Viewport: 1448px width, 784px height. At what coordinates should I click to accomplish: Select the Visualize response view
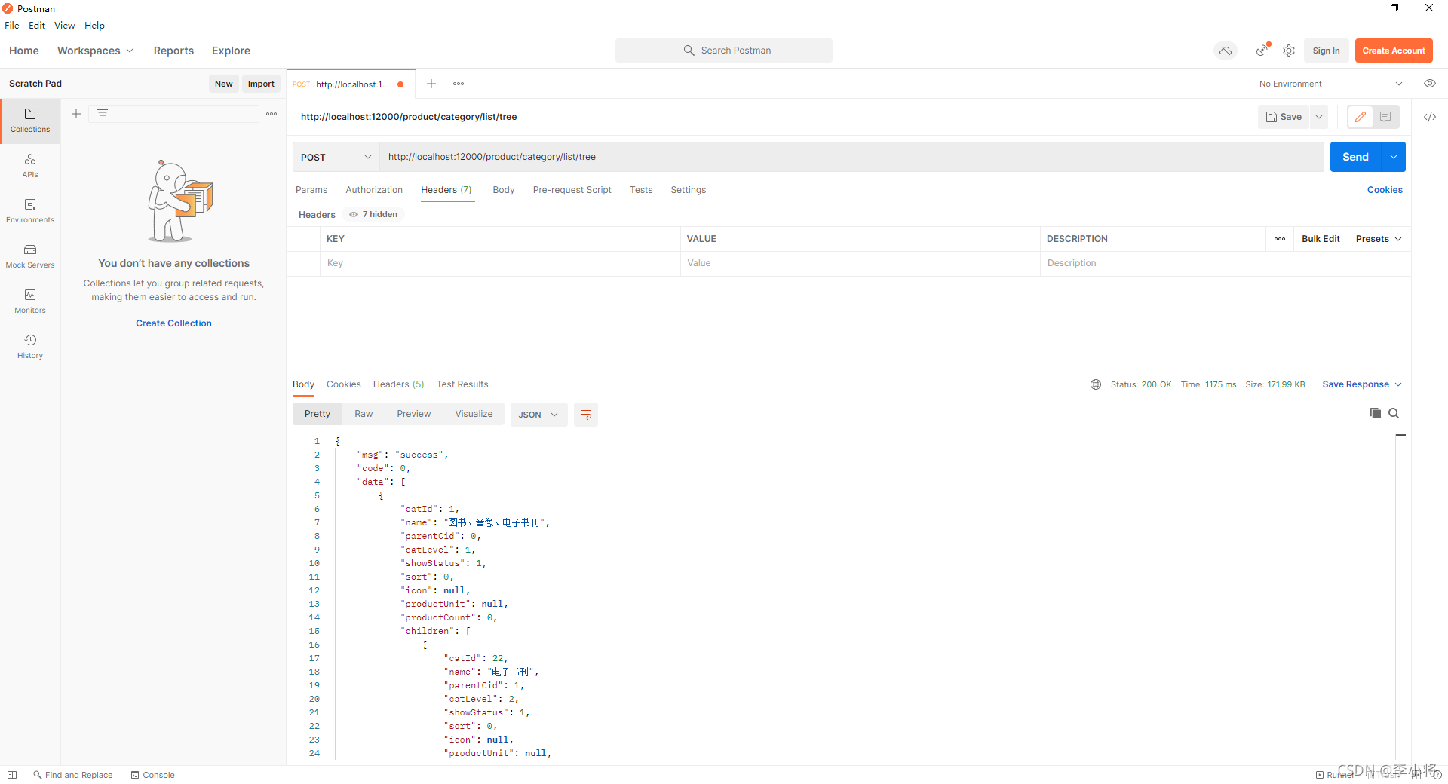point(474,414)
